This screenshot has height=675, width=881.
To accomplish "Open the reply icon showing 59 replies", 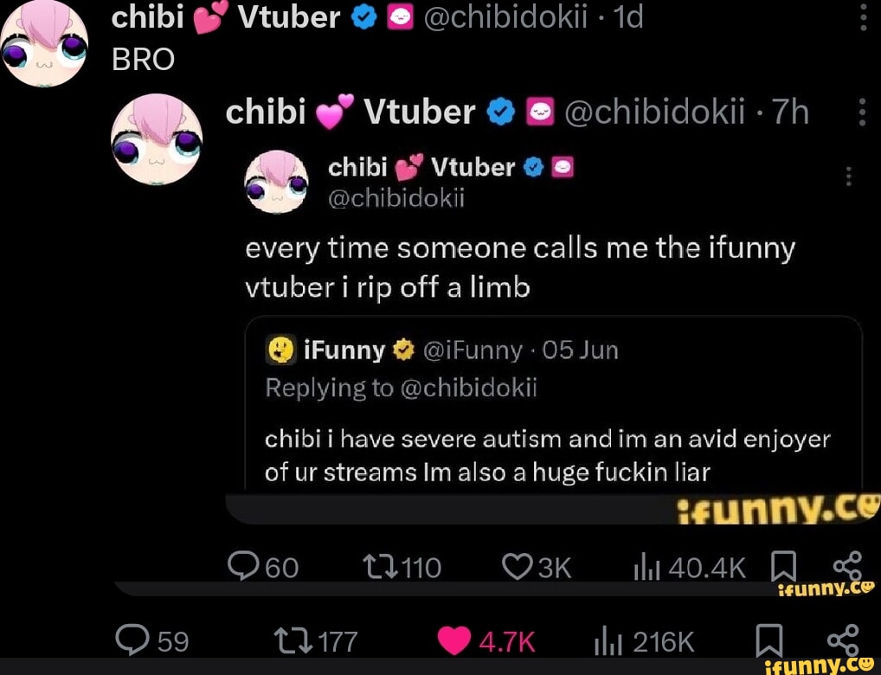I will (x=133, y=640).
